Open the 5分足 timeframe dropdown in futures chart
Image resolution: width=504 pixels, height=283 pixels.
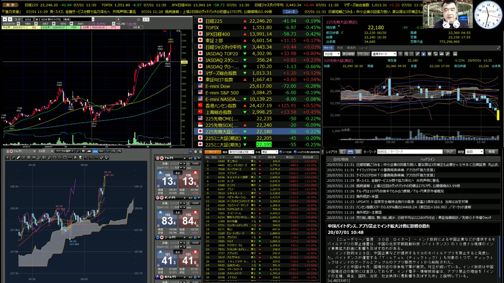click(x=332, y=54)
